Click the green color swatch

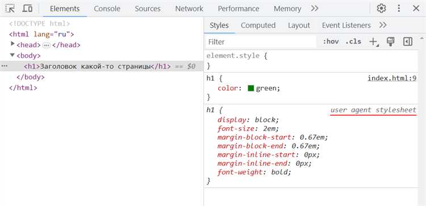250,88
